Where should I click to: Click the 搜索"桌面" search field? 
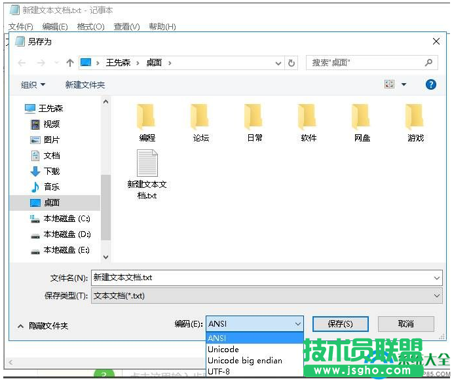372,62
